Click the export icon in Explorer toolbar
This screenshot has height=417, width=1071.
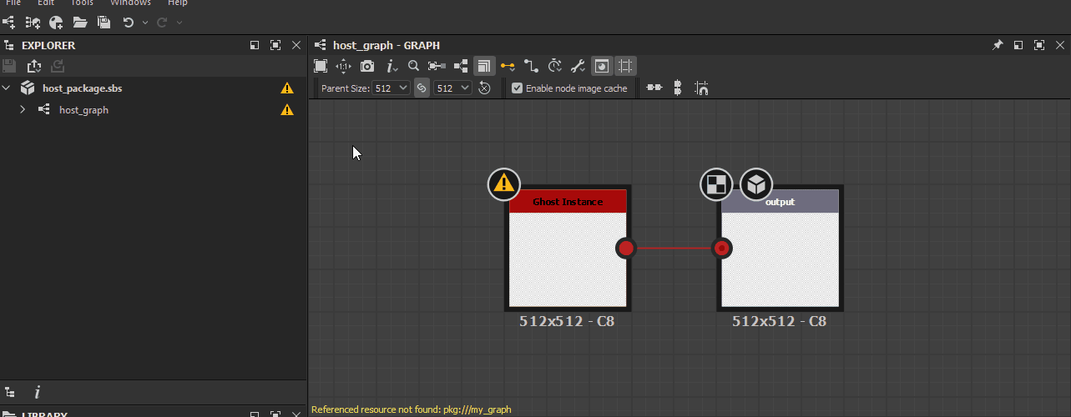click(x=34, y=67)
